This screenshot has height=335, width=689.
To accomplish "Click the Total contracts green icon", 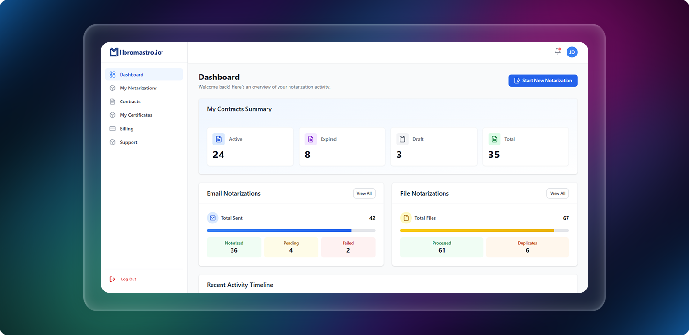I will point(494,139).
